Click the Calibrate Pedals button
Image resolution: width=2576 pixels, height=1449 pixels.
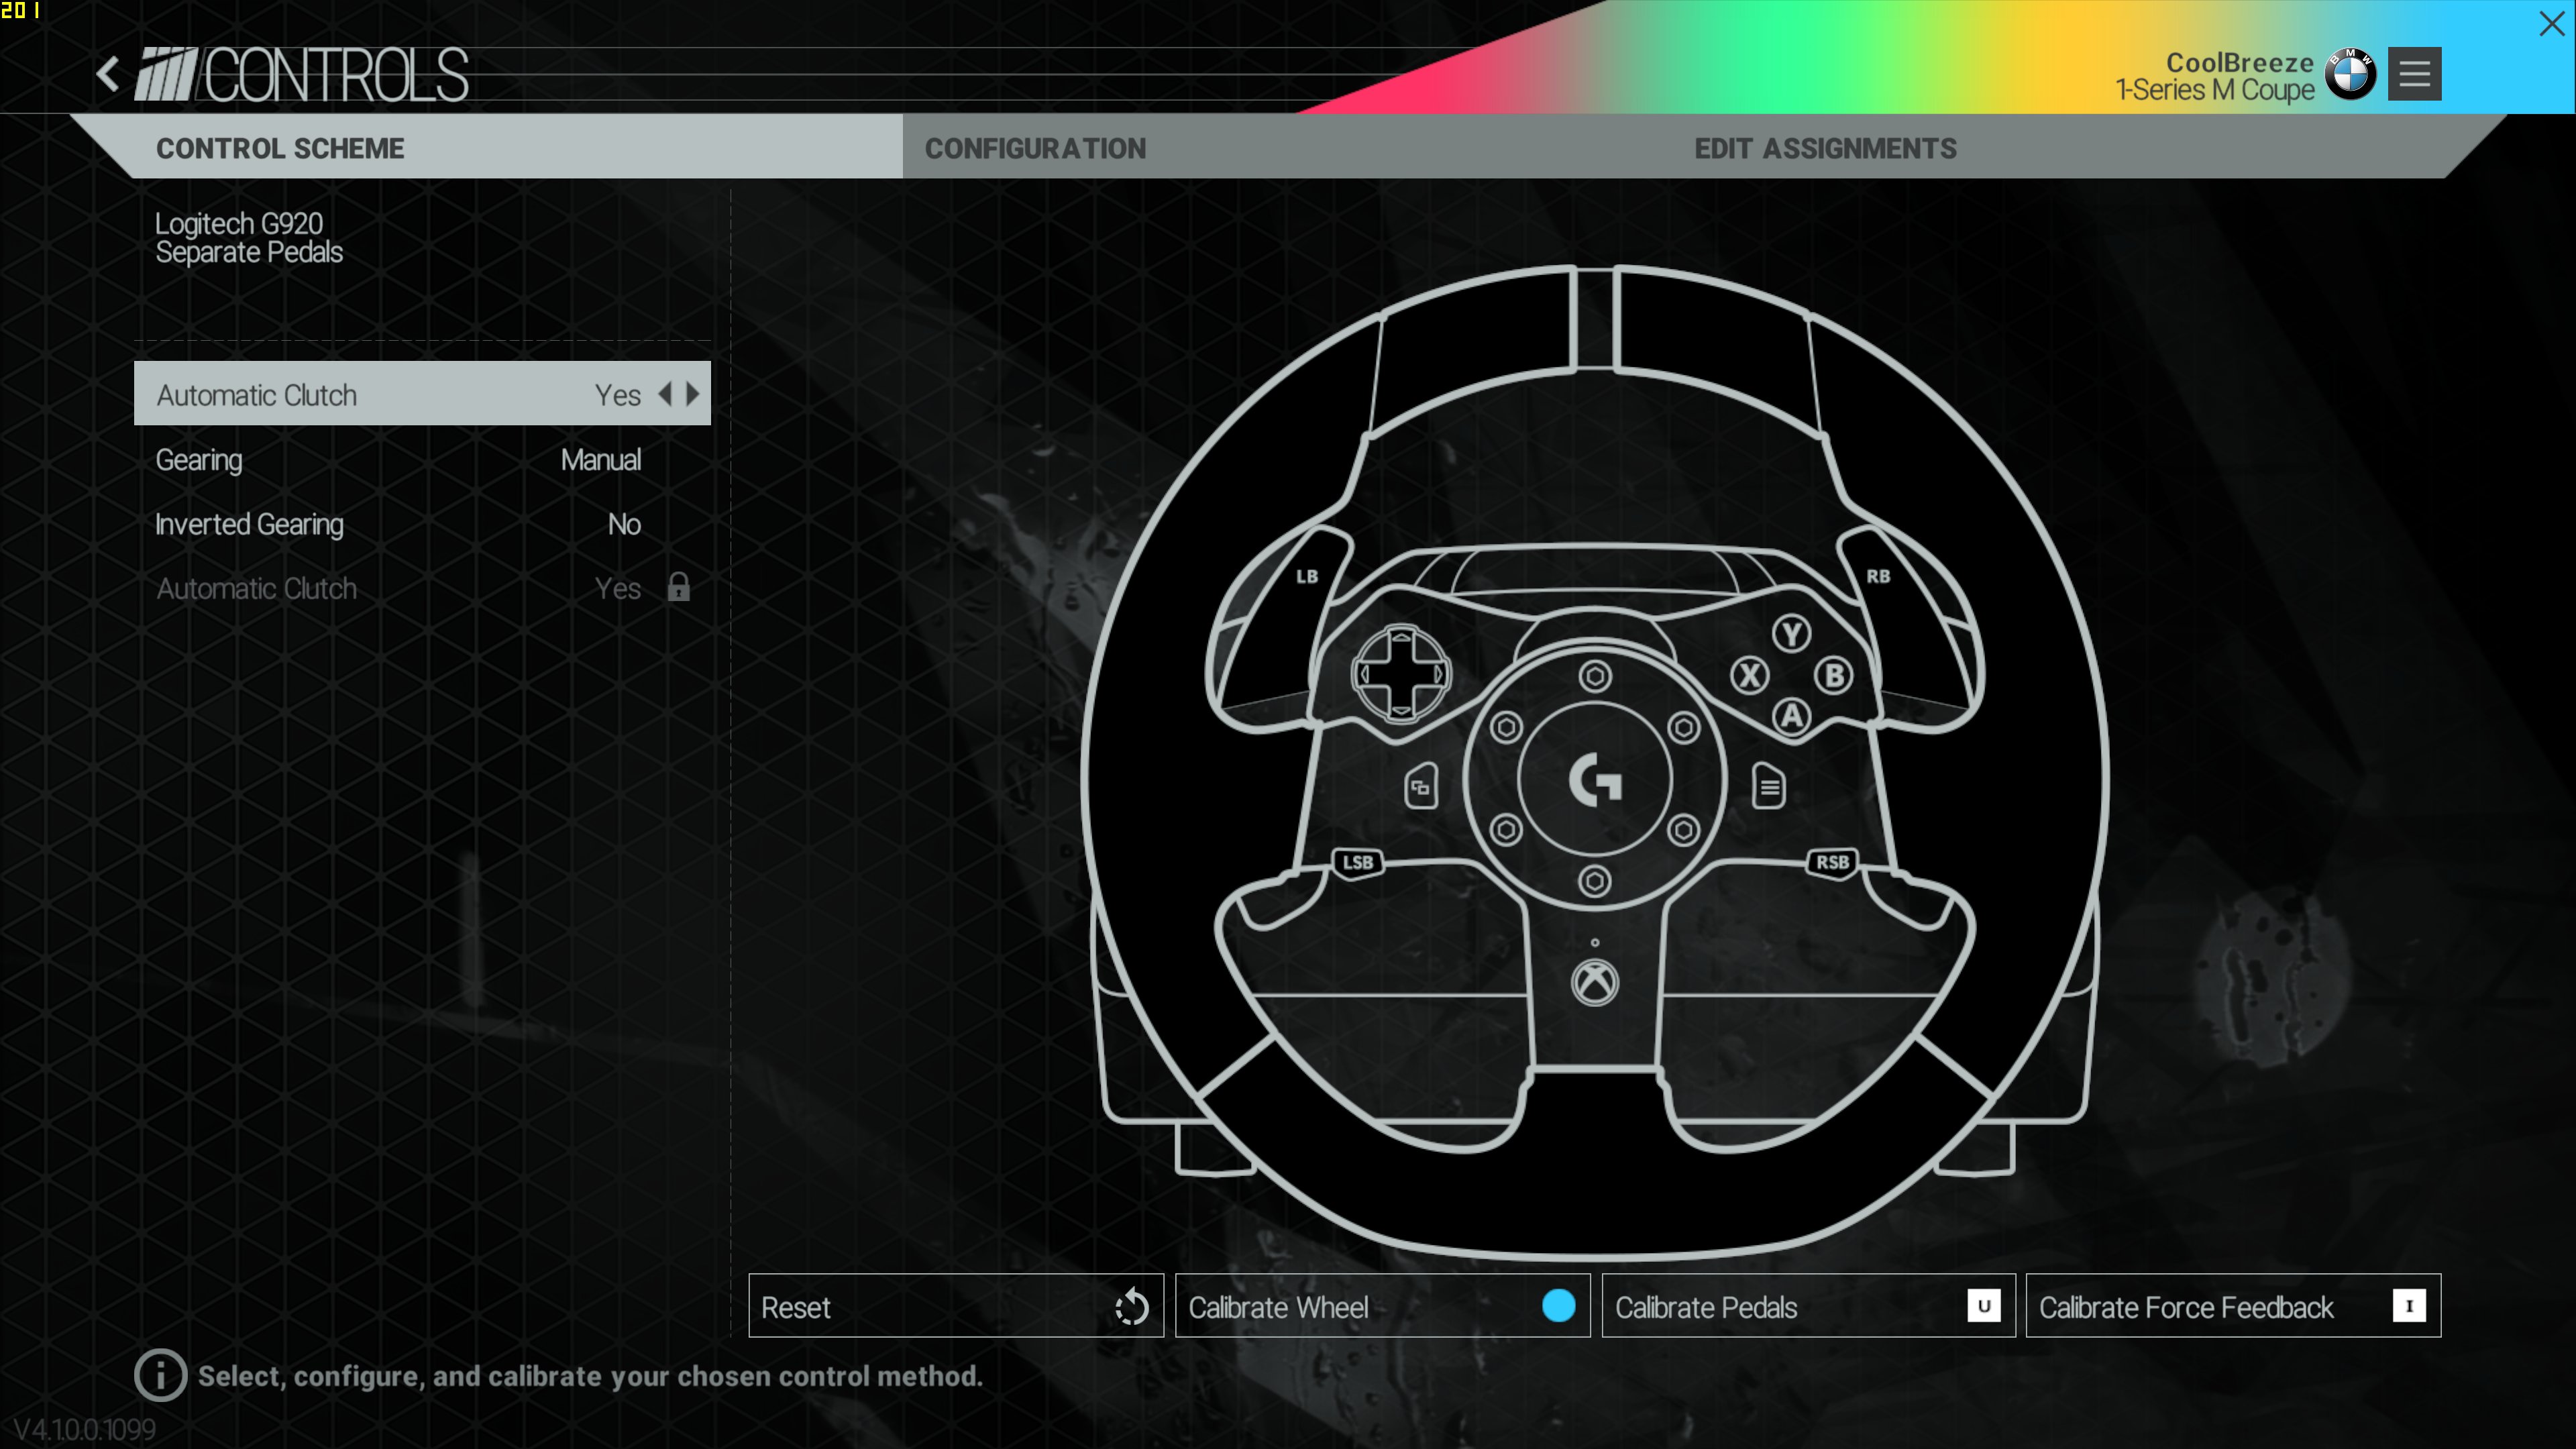click(1808, 1306)
